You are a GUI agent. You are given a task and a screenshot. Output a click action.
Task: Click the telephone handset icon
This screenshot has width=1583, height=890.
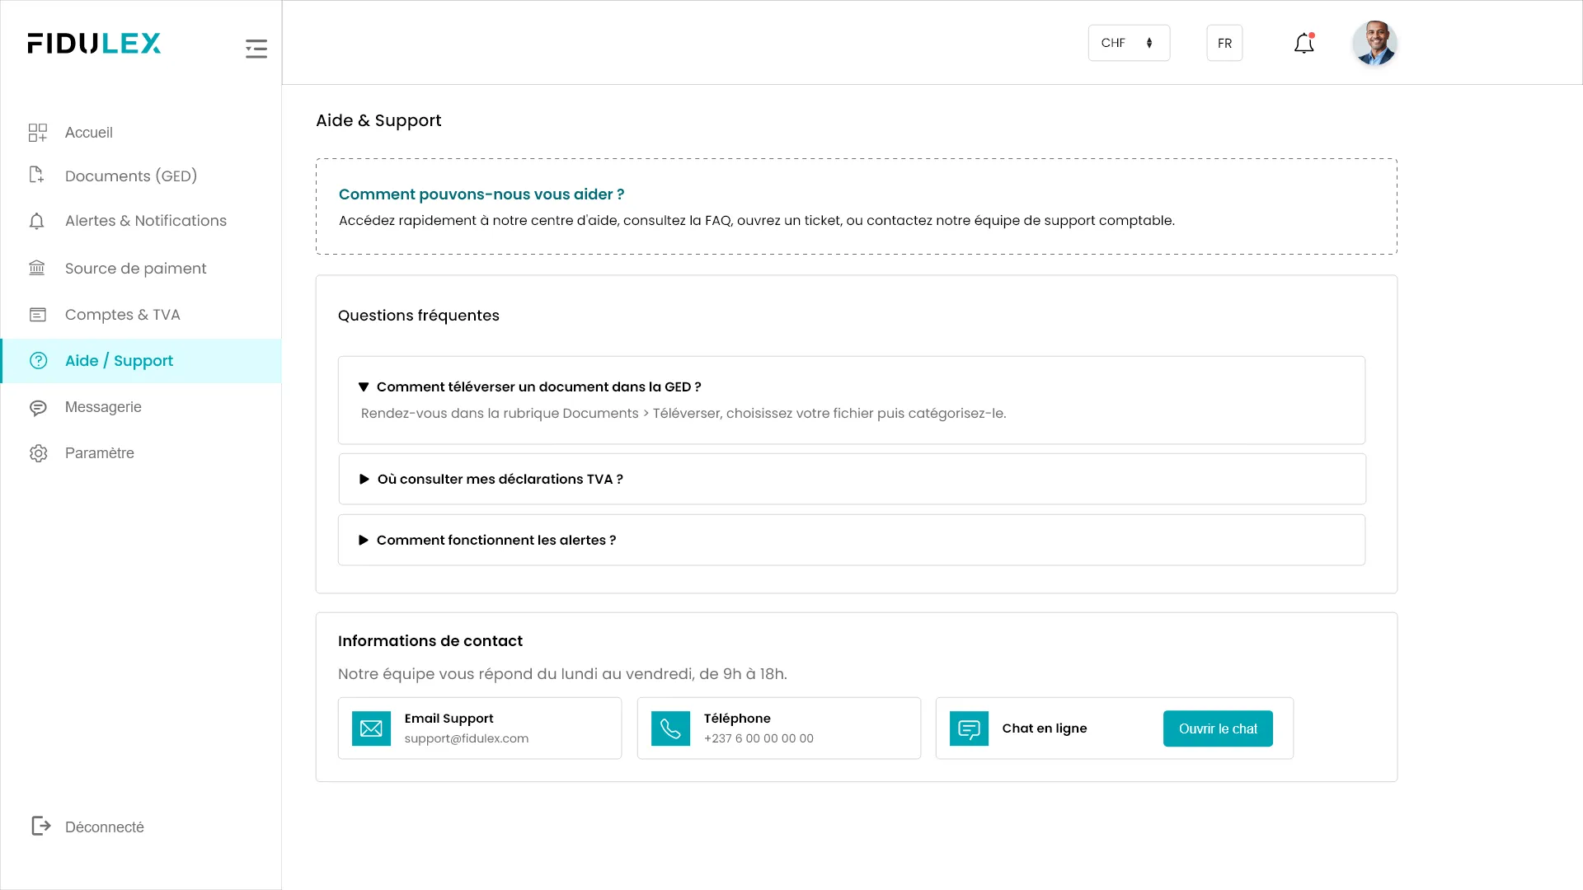tap(670, 728)
